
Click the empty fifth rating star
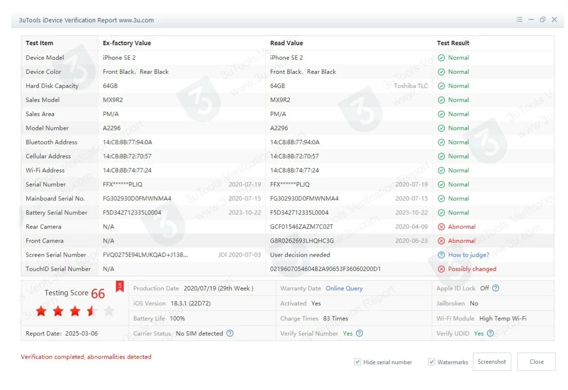pyautogui.click(x=109, y=311)
